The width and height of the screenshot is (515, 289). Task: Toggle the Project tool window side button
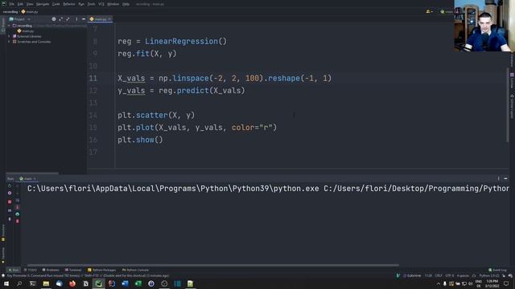[3, 25]
